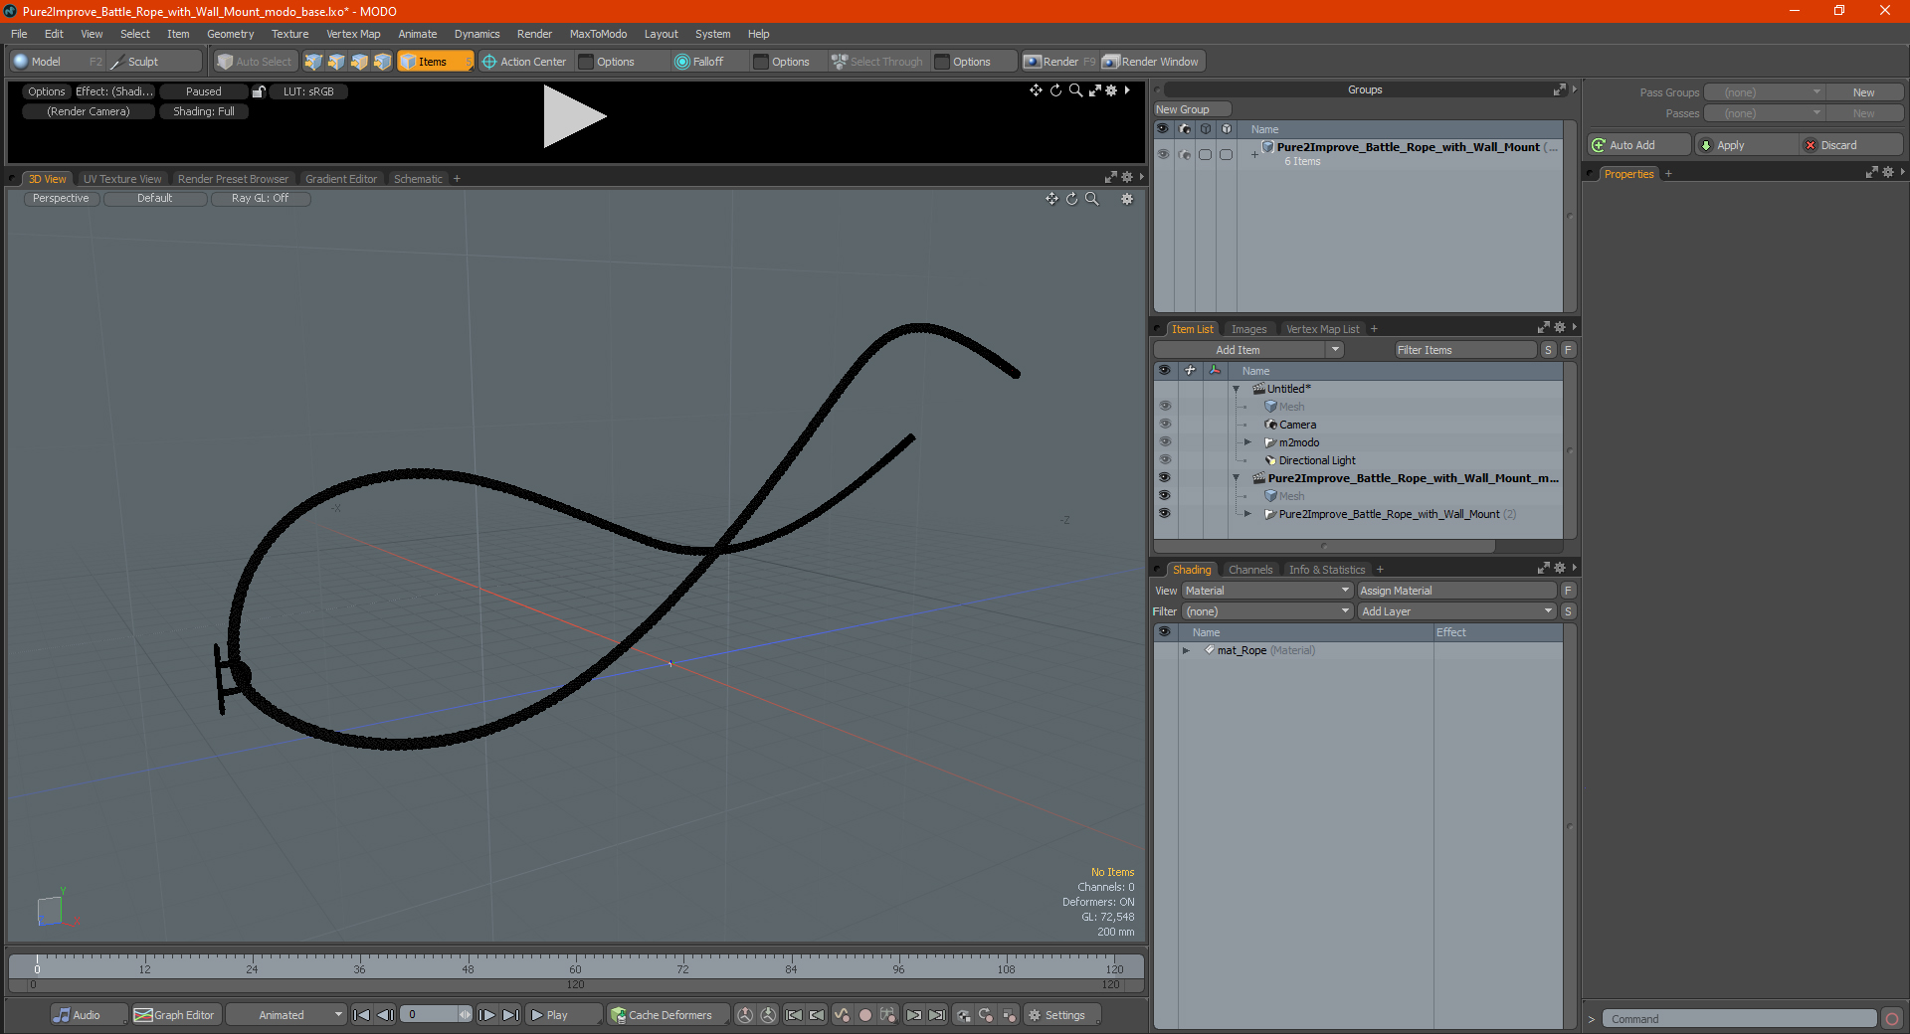This screenshot has height=1034, width=1910.
Task: Click Discard button with red X
Action: click(1849, 145)
